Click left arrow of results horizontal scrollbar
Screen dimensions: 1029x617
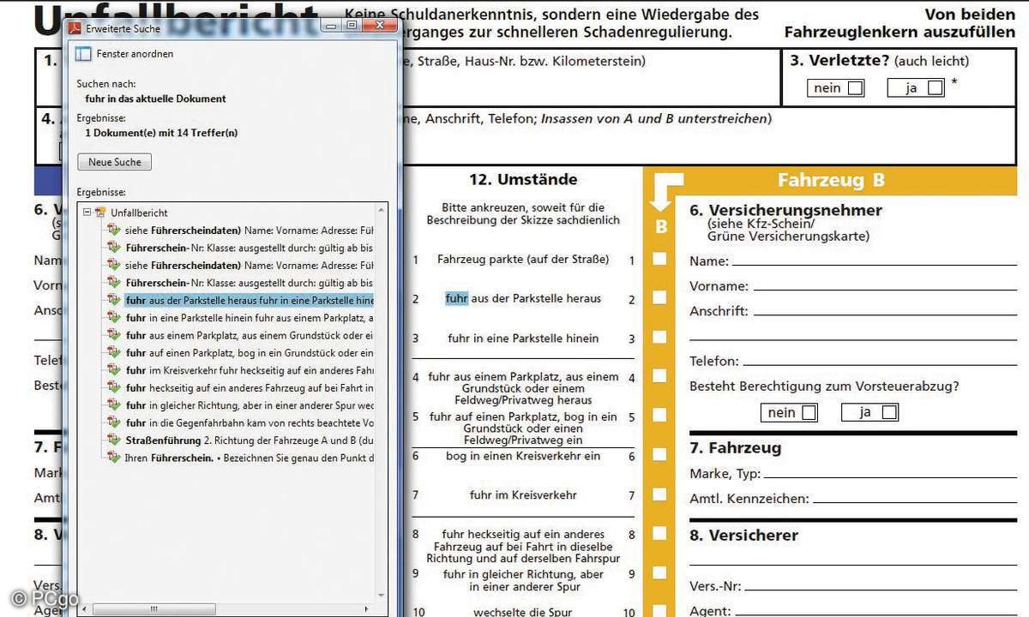[x=84, y=609]
